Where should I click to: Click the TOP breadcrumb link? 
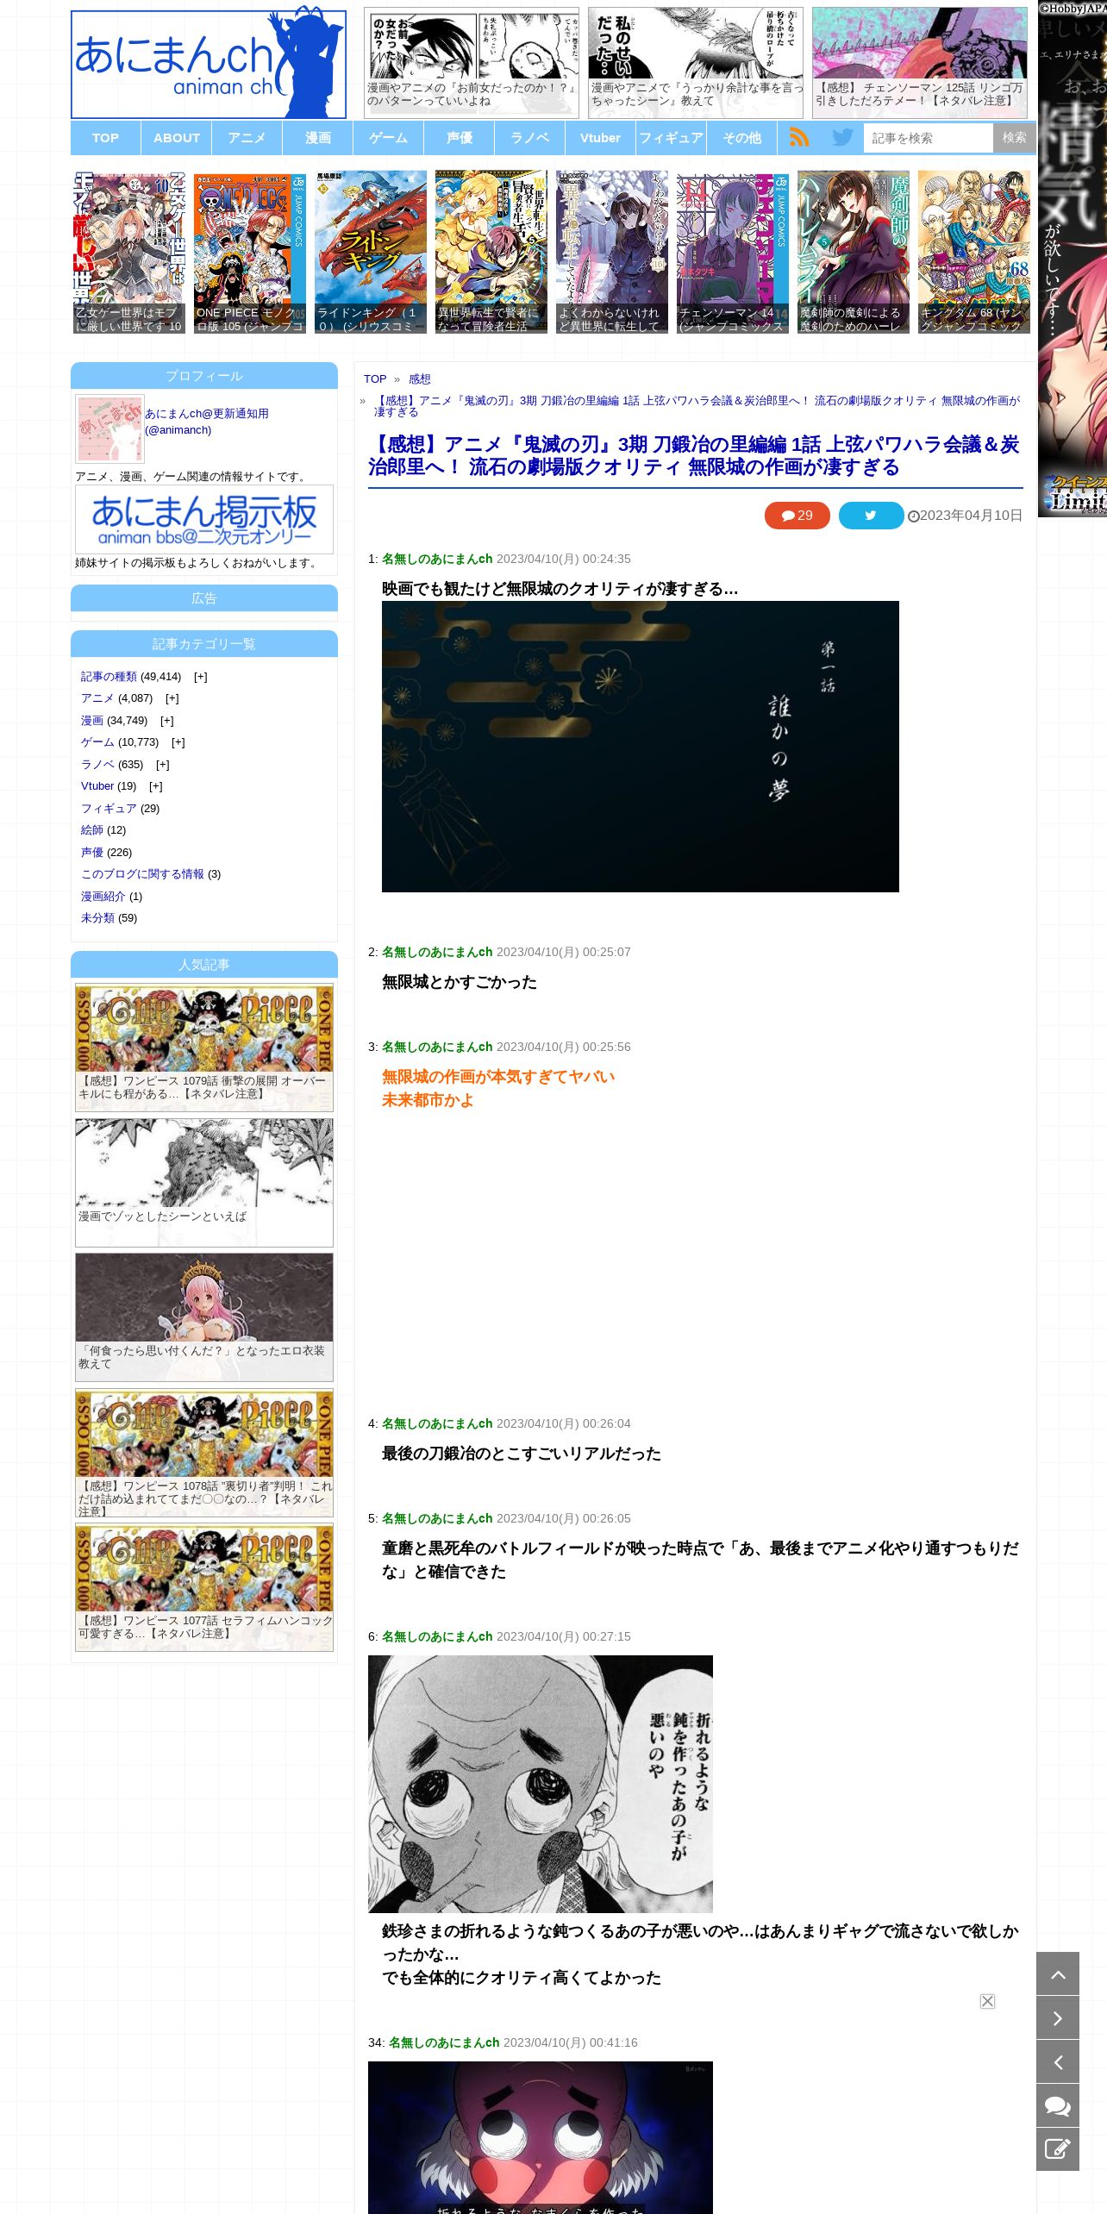coord(375,379)
